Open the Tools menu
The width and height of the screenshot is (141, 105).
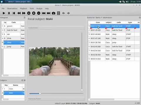tap(32, 8)
